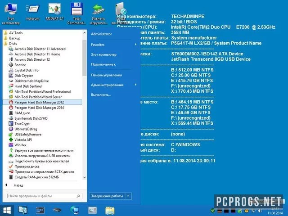Open the MSDaRT 8.1 desktop shortcut

[x=54, y=12]
